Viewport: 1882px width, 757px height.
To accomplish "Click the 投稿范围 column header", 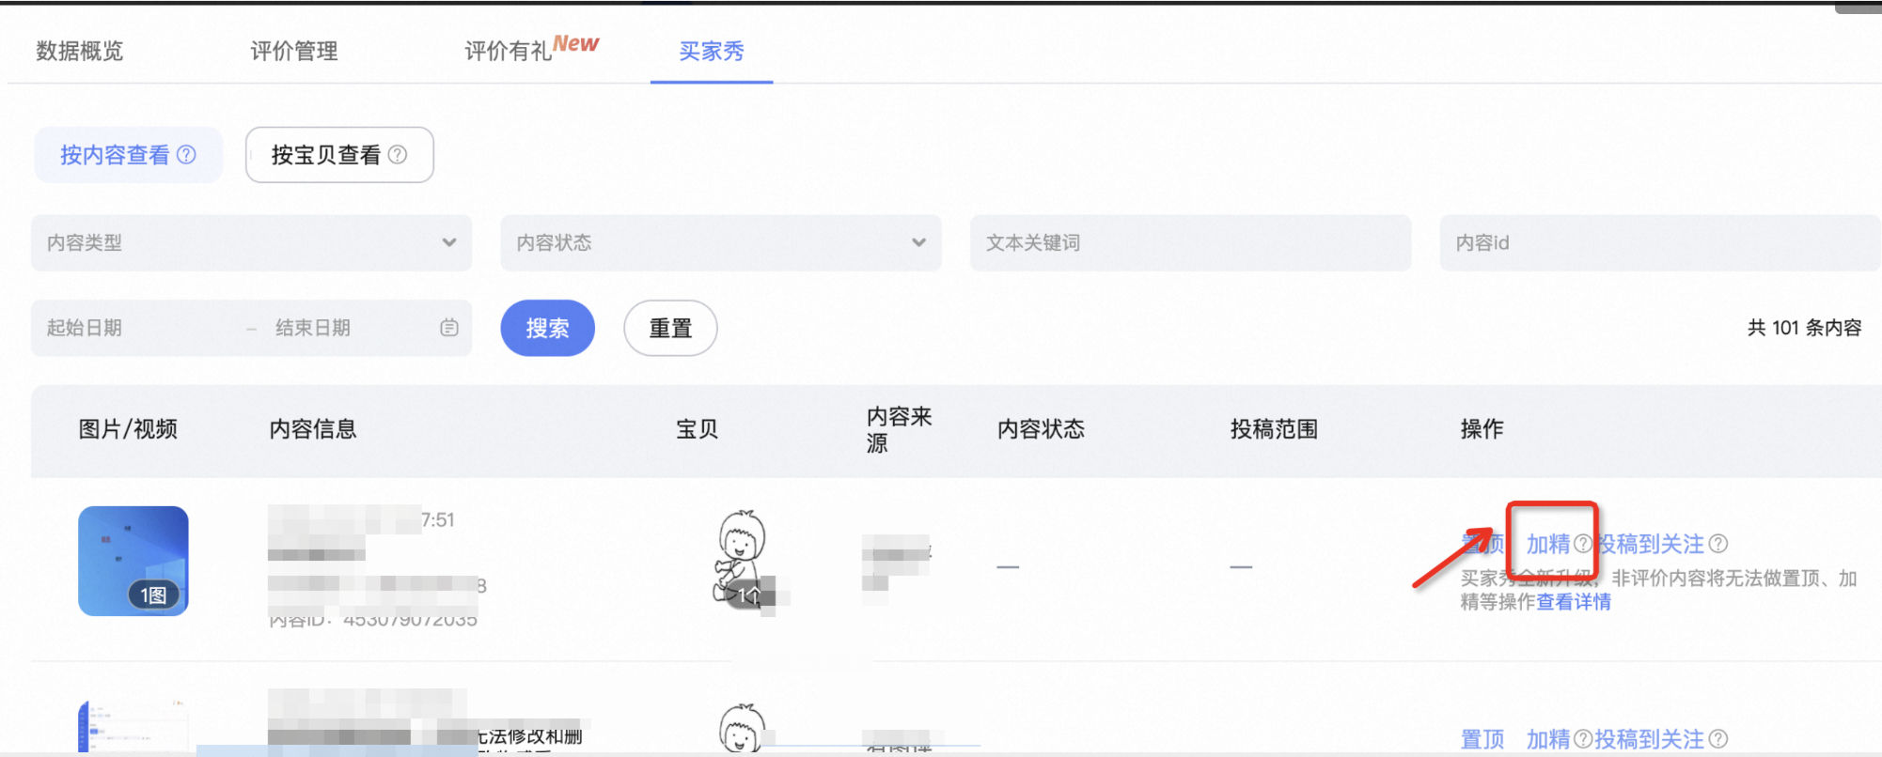I will pos(1274,429).
